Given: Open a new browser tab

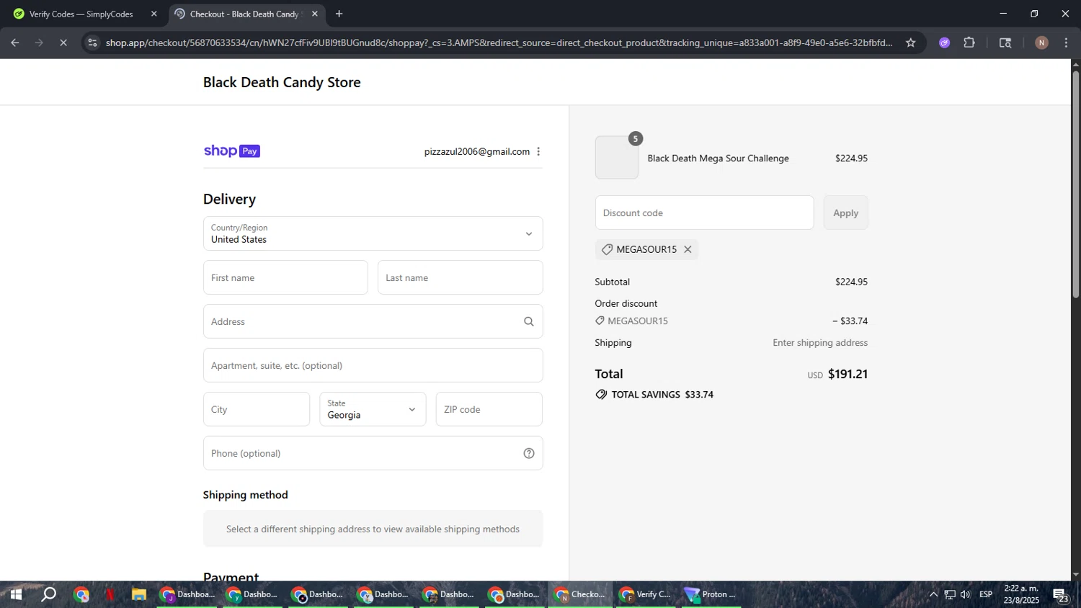Looking at the screenshot, I should 339,14.
